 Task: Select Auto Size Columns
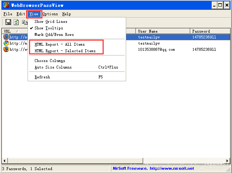(x=77, y=67)
